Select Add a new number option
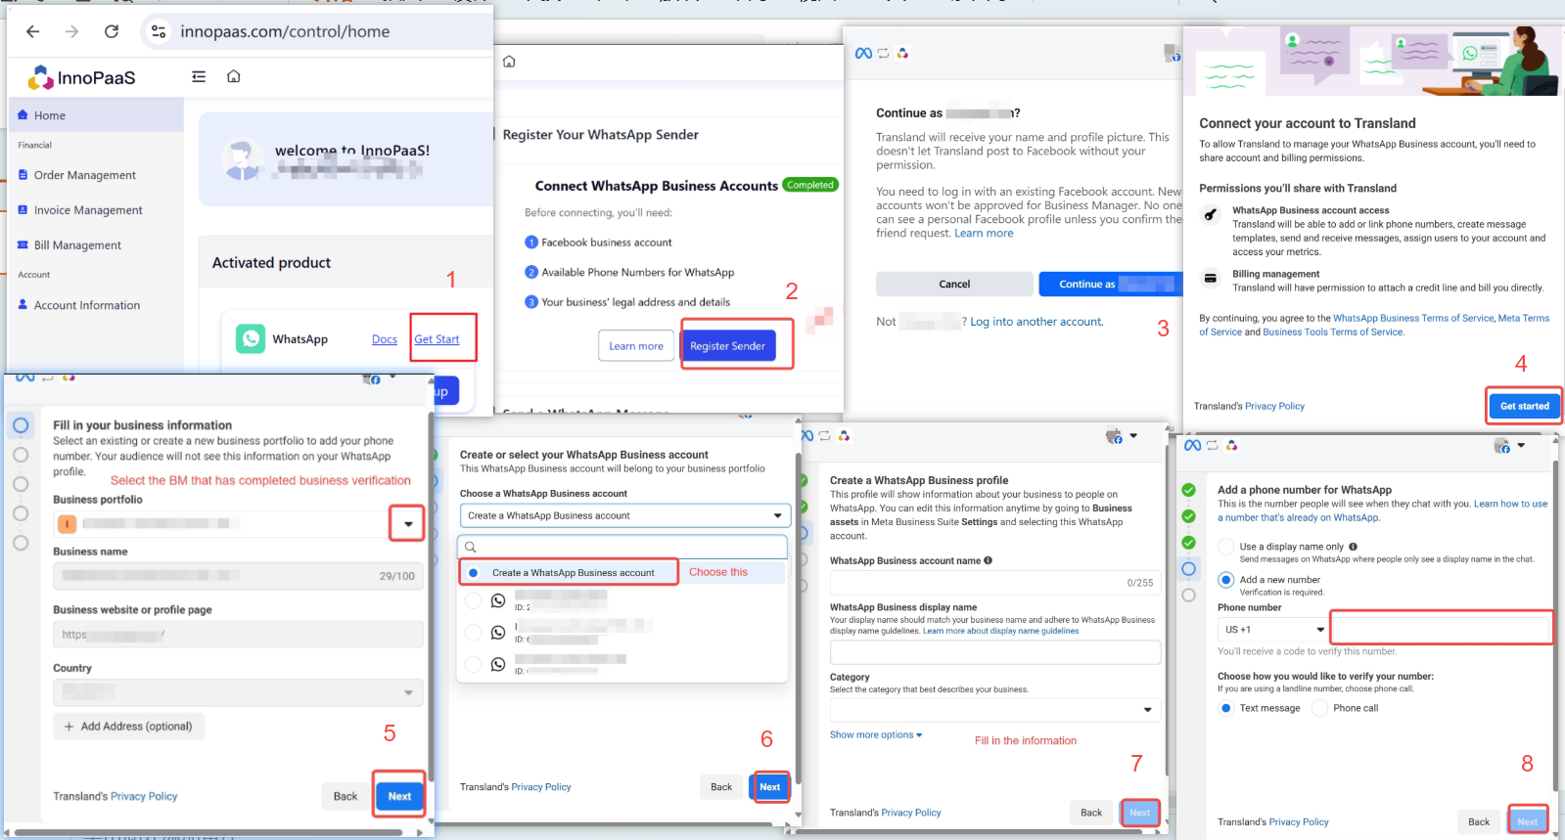 tap(1226, 580)
